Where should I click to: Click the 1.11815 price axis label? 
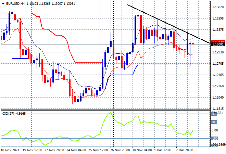[x=218, y=109]
